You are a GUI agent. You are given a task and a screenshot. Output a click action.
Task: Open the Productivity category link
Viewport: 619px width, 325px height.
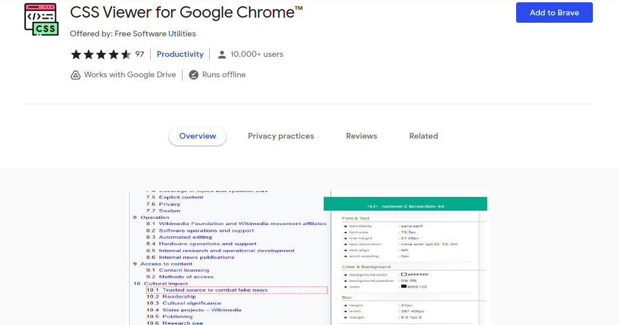(x=180, y=55)
